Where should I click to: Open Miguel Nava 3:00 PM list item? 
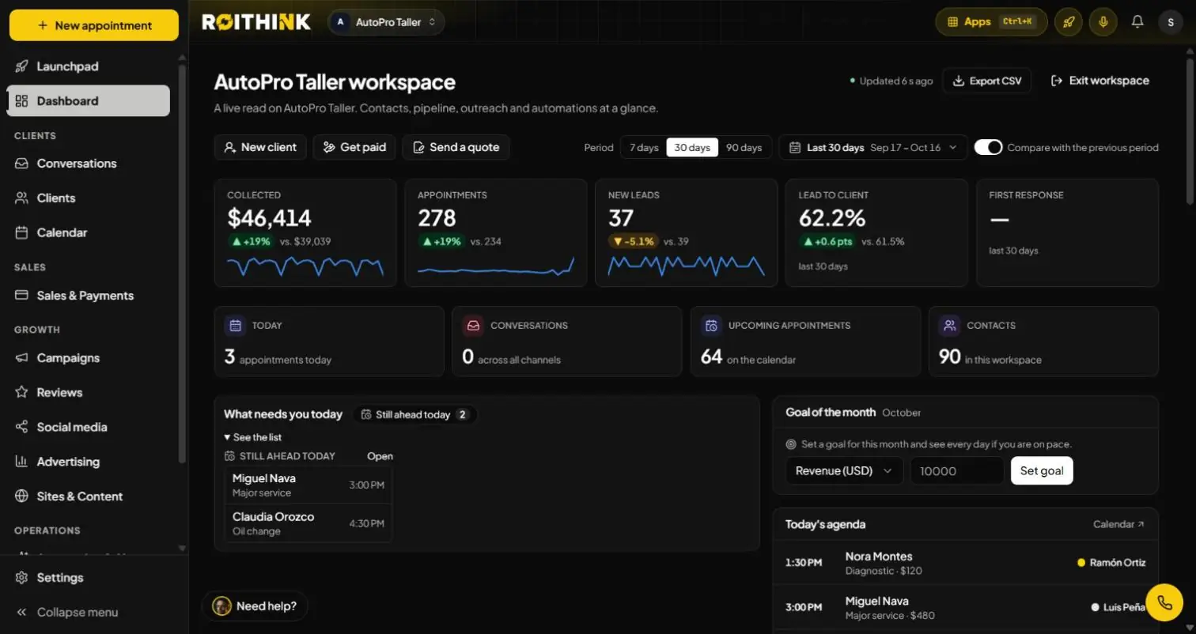pyautogui.click(x=308, y=485)
